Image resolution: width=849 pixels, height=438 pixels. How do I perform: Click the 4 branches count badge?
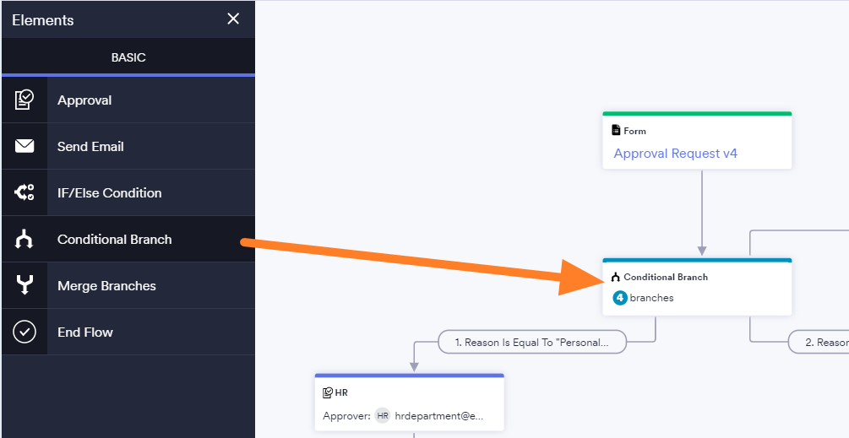(x=620, y=298)
